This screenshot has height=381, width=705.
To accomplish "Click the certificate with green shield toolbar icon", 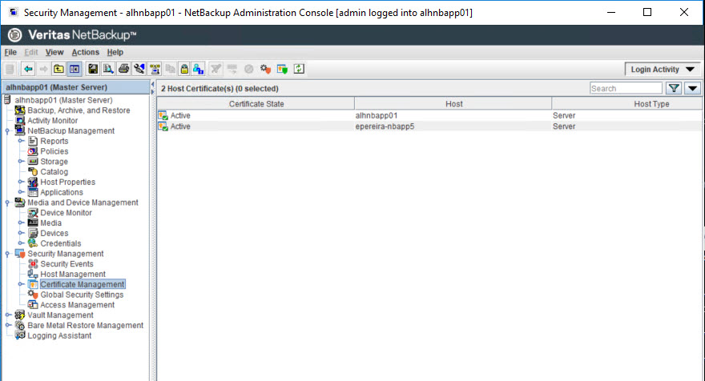I will tap(282, 69).
